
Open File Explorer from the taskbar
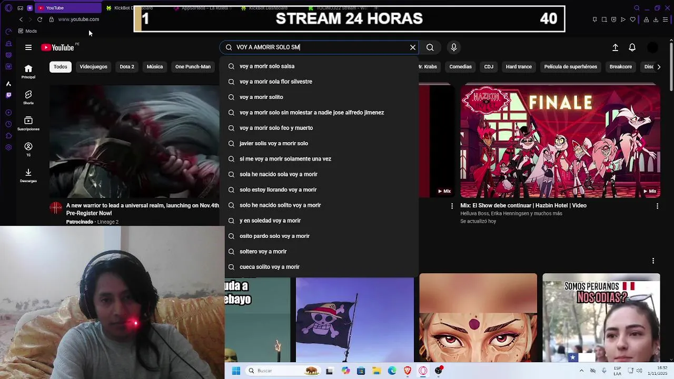pos(376,371)
